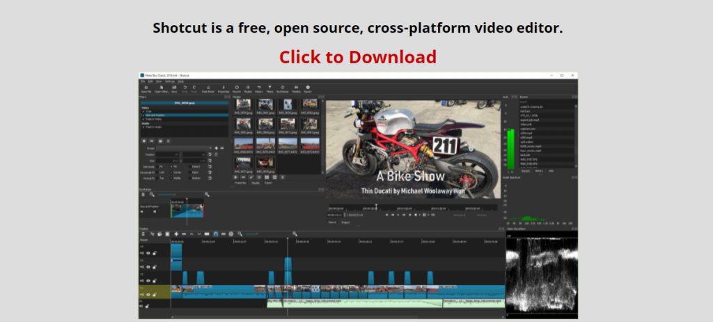Update the playlist item with the checkmark icon
The image size is (713, 322).
(251, 177)
